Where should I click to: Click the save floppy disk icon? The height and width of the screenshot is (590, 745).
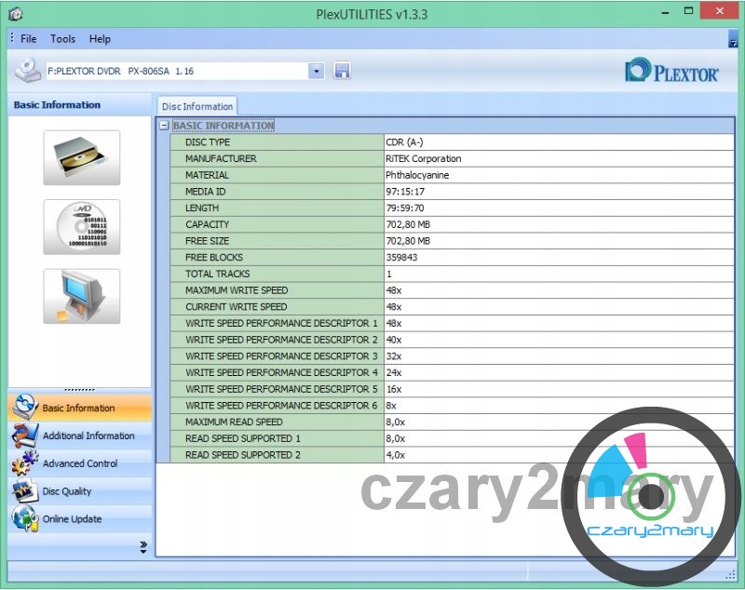342,71
